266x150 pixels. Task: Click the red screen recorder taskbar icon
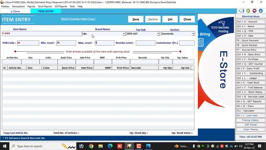(x=120, y=146)
